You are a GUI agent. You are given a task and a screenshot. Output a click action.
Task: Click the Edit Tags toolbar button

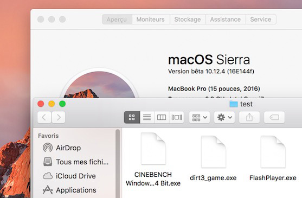274,117
